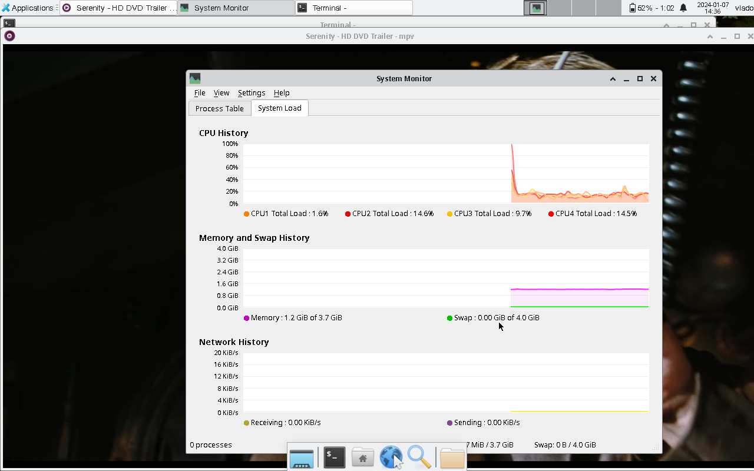Open the Application Finder magnifier icon
Viewport: 754px width, 471px height.
(x=419, y=457)
